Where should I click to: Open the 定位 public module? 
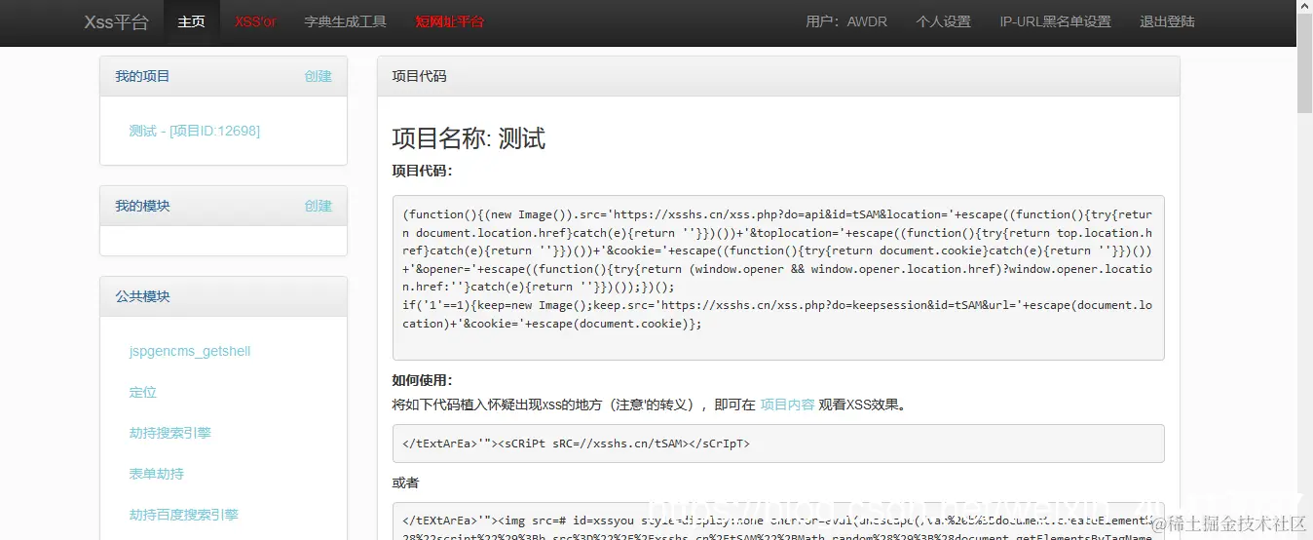pyautogui.click(x=142, y=392)
